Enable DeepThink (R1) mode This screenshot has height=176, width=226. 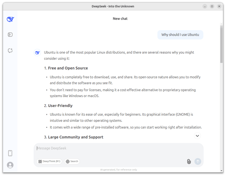pyautogui.click(x=49, y=161)
